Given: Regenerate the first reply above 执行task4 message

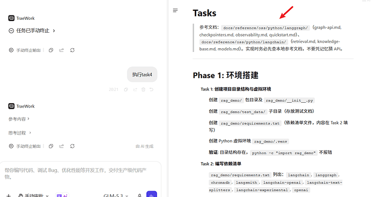Looking at the screenshot, I should 73,50.
